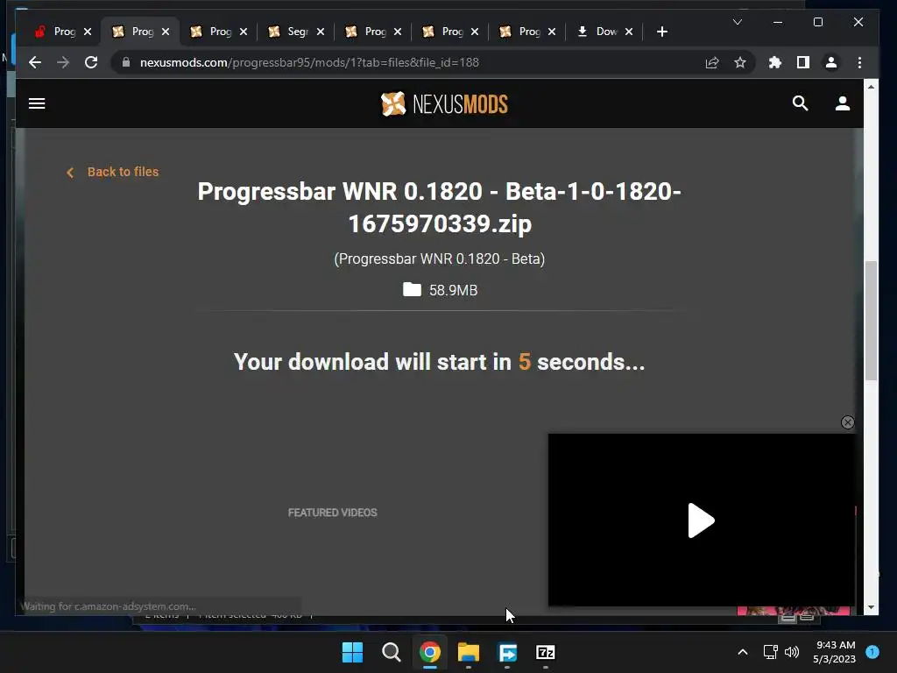Close the Segr tab
Image resolution: width=897 pixels, height=673 pixels.
(x=321, y=32)
